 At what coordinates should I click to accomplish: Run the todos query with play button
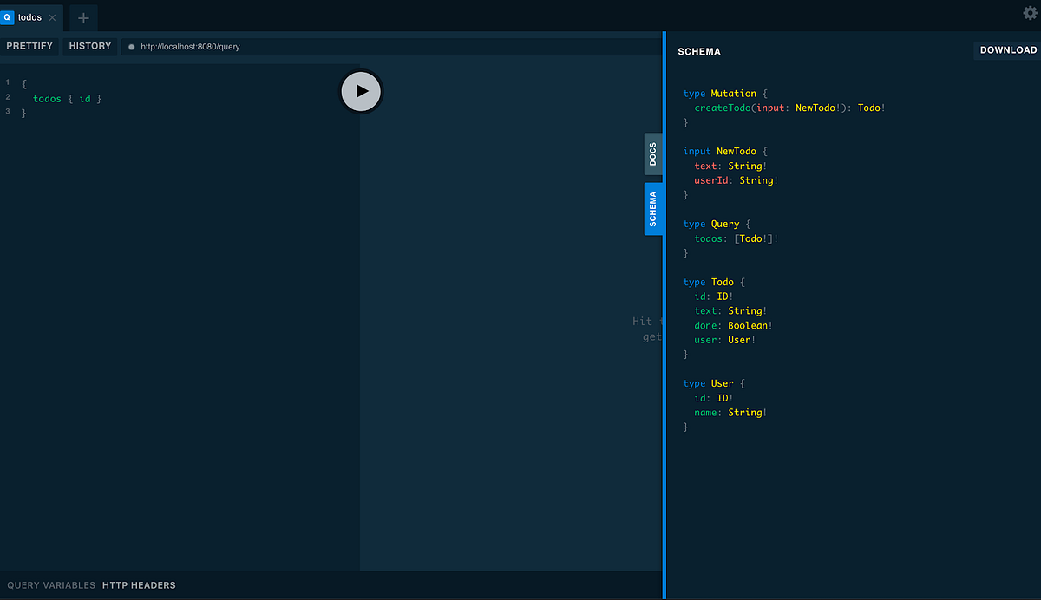click(361, 90)
